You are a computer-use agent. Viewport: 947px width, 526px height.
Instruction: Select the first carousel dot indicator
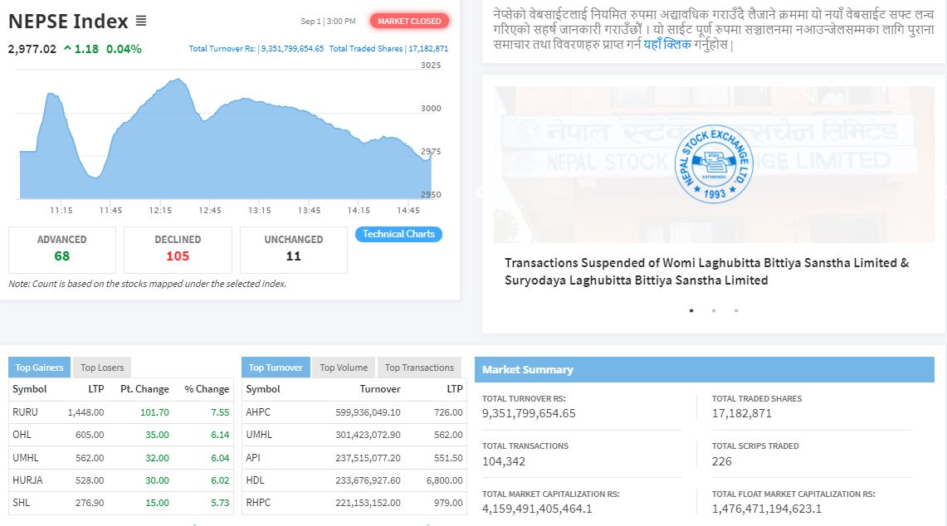pos(691,310)
